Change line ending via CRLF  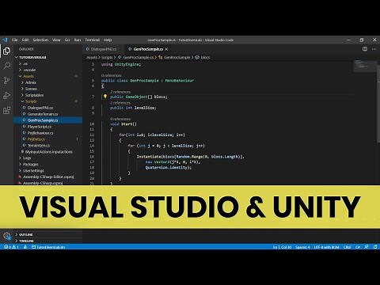[348, 247]
